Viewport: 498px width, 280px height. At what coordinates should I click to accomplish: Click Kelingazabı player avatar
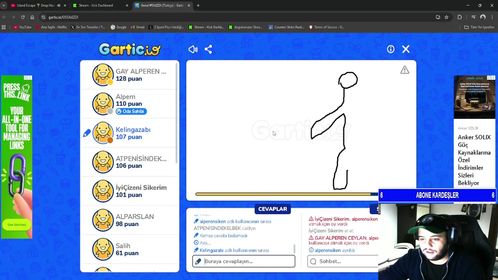click(103, 133)
